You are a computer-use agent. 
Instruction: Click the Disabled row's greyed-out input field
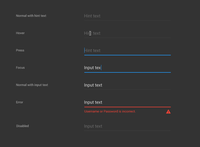point(127,126)
